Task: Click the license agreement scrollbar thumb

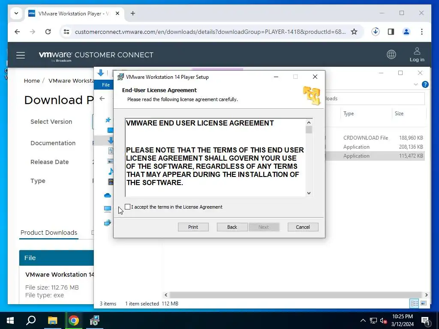Action: [x=309, y=130]
